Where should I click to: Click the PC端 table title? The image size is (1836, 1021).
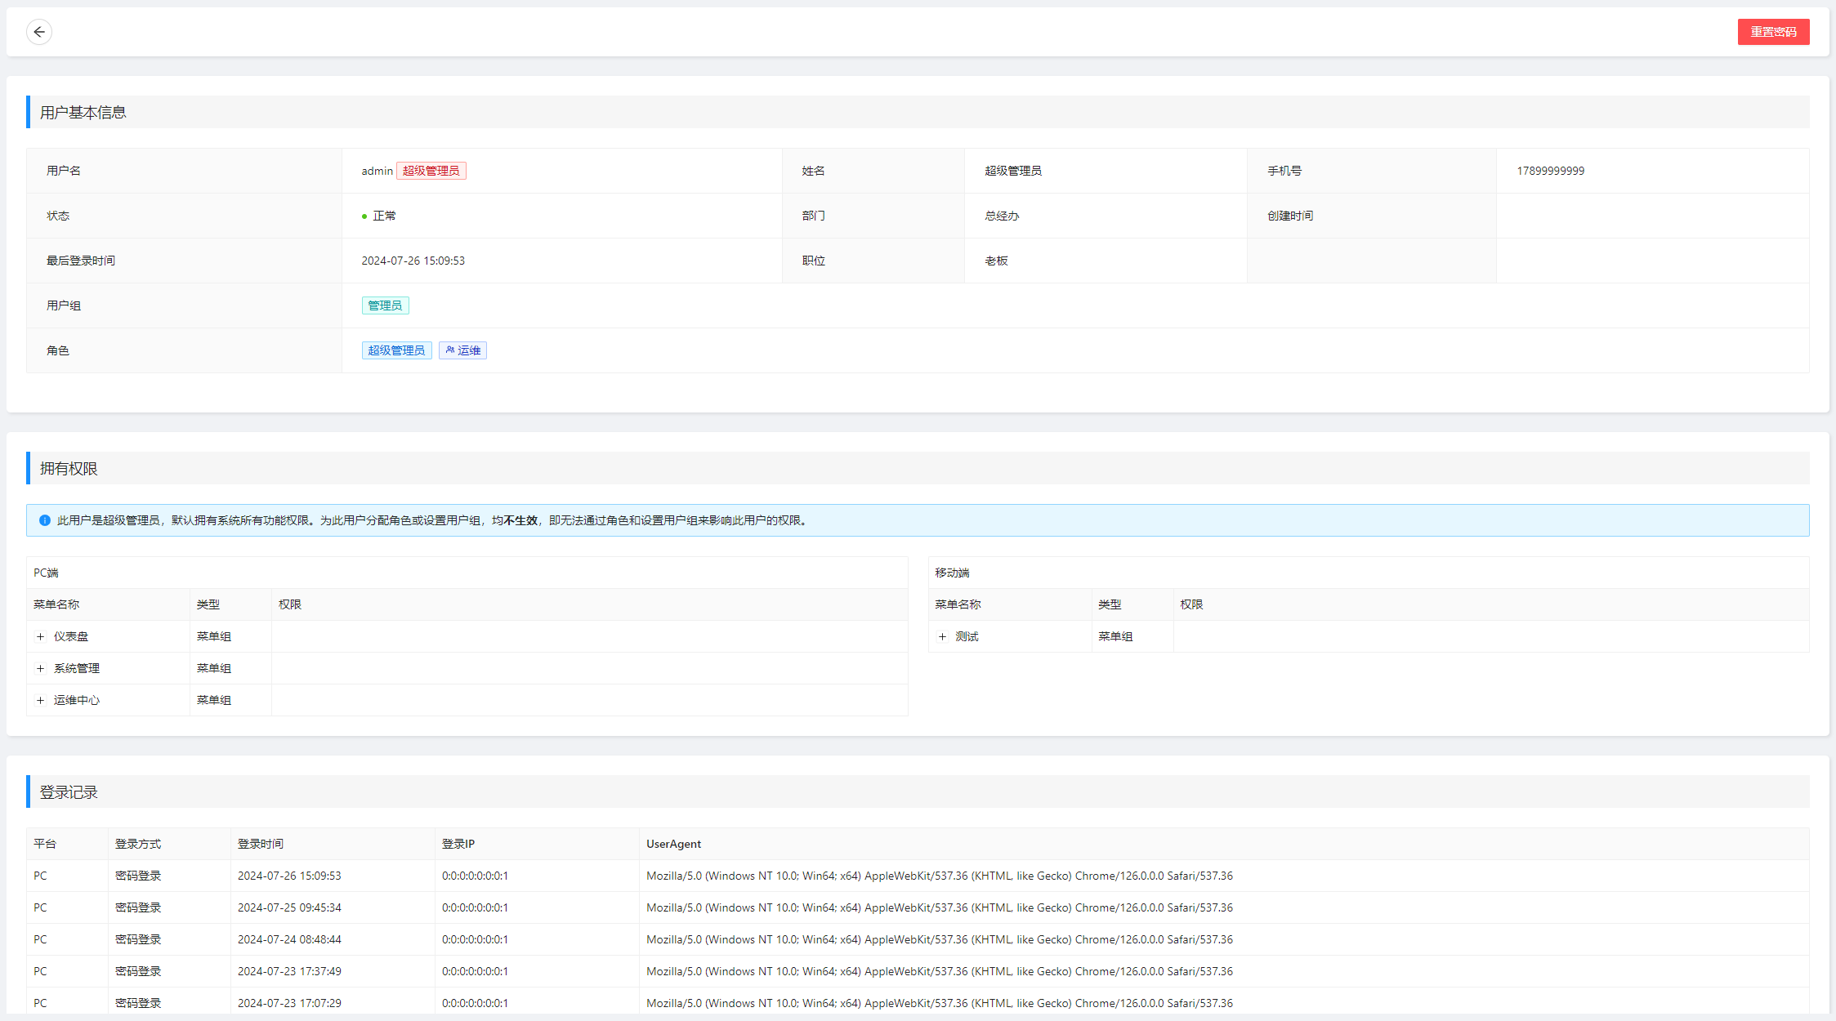(x=46, y=573)
